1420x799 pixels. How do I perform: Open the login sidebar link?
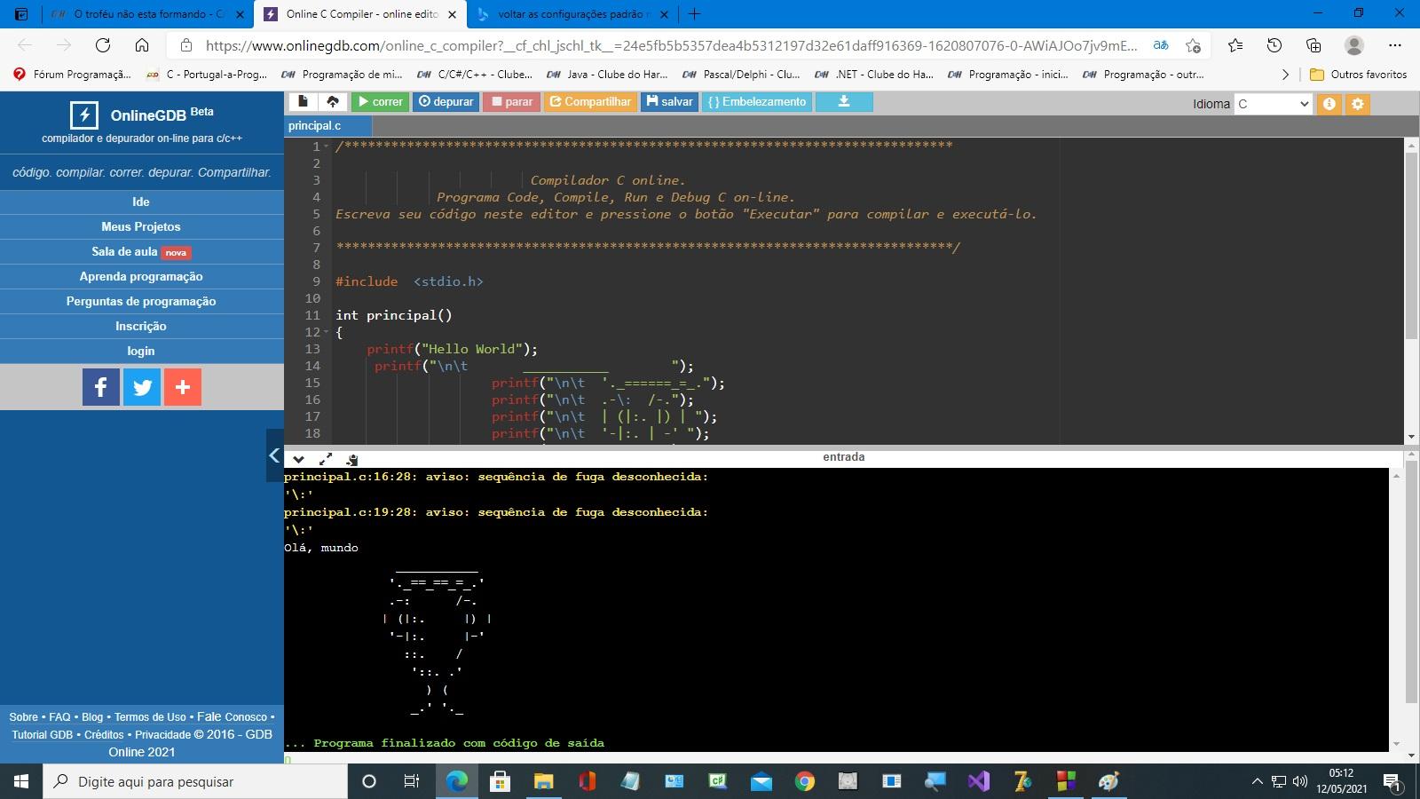pyautogui.click(x=141, y=351)
